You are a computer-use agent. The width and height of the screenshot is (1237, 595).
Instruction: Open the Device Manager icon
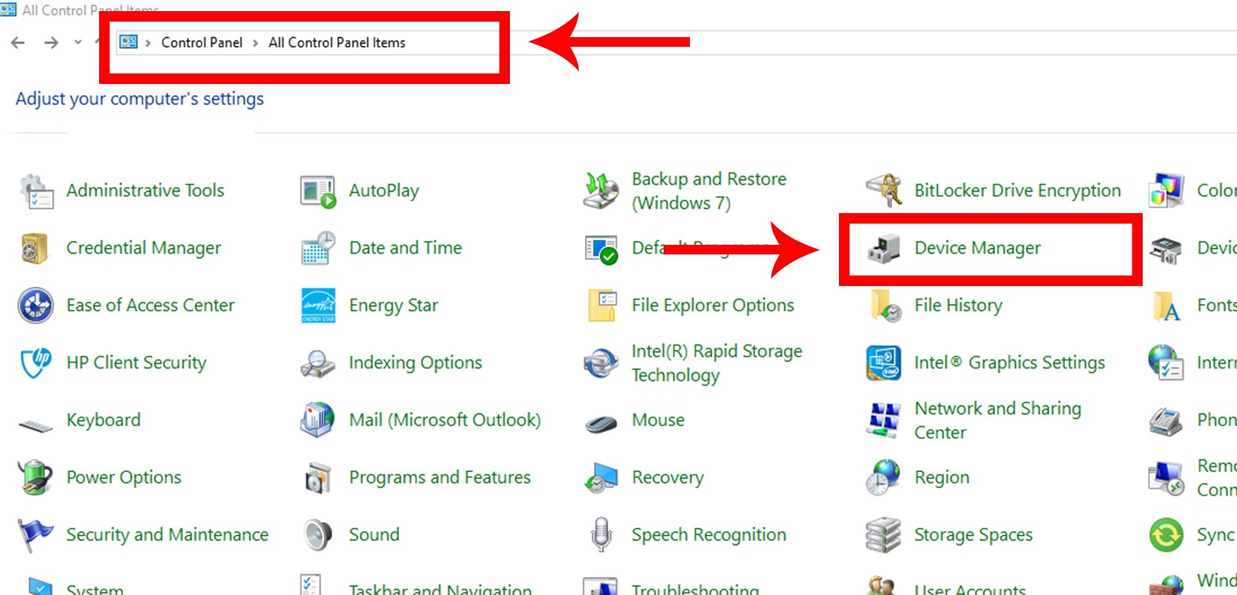pos(883,249)
